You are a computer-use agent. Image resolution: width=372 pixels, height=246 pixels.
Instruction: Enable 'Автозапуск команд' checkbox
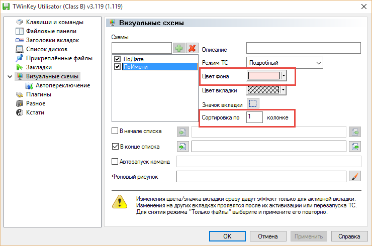(x=115, y=161)
